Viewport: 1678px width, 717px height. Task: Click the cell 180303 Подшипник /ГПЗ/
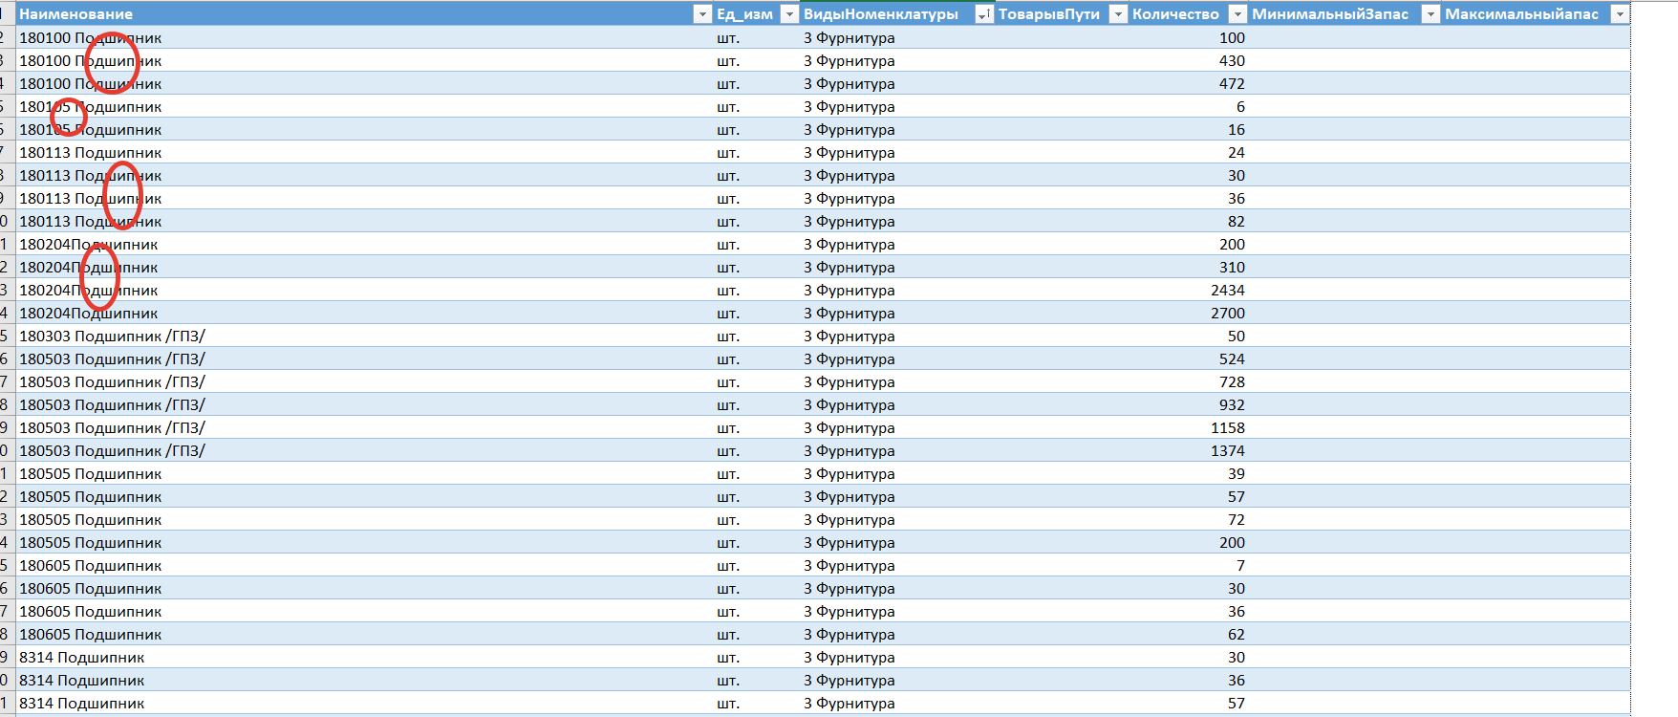[x=113, y=337]
